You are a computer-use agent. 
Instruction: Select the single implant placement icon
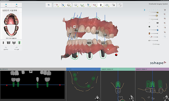point(3,43)
